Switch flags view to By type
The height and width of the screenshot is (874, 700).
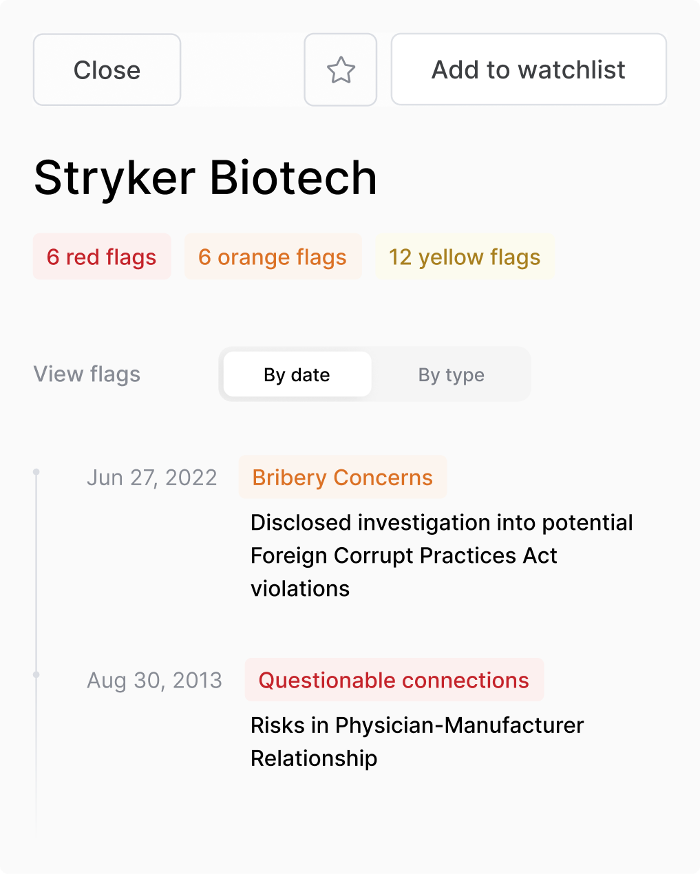452,374
